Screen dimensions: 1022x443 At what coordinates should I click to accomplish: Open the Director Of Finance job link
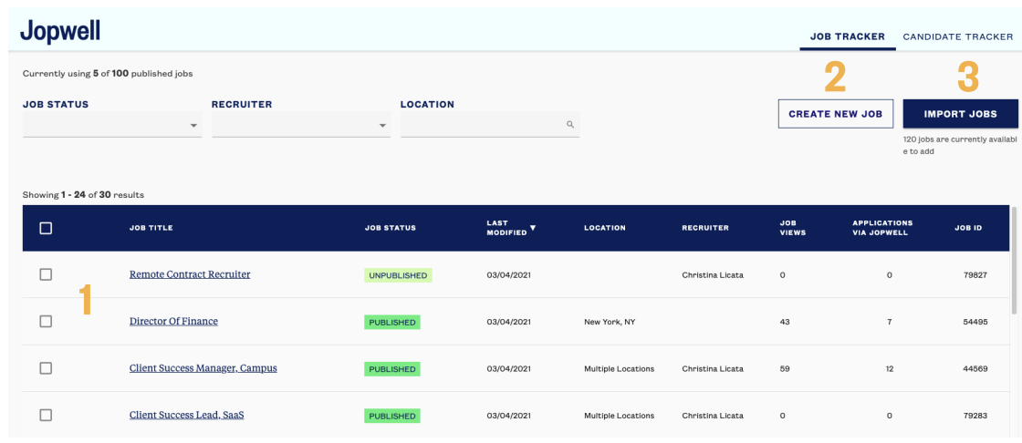(x=173, y=321)
